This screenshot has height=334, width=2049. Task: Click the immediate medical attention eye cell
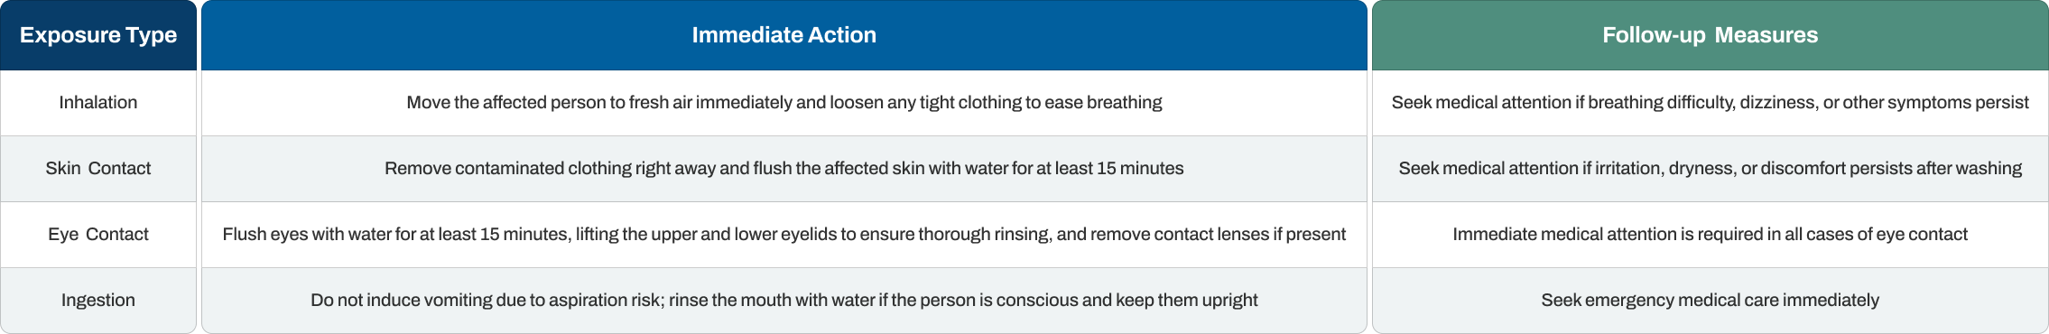click(x=1710, y=235)
